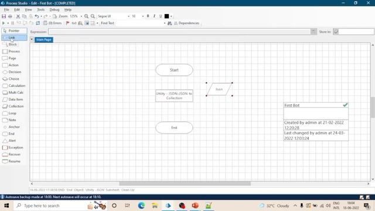Open the Edit menu
Viewport: 375px width, 211px height.
pos(17,9)
